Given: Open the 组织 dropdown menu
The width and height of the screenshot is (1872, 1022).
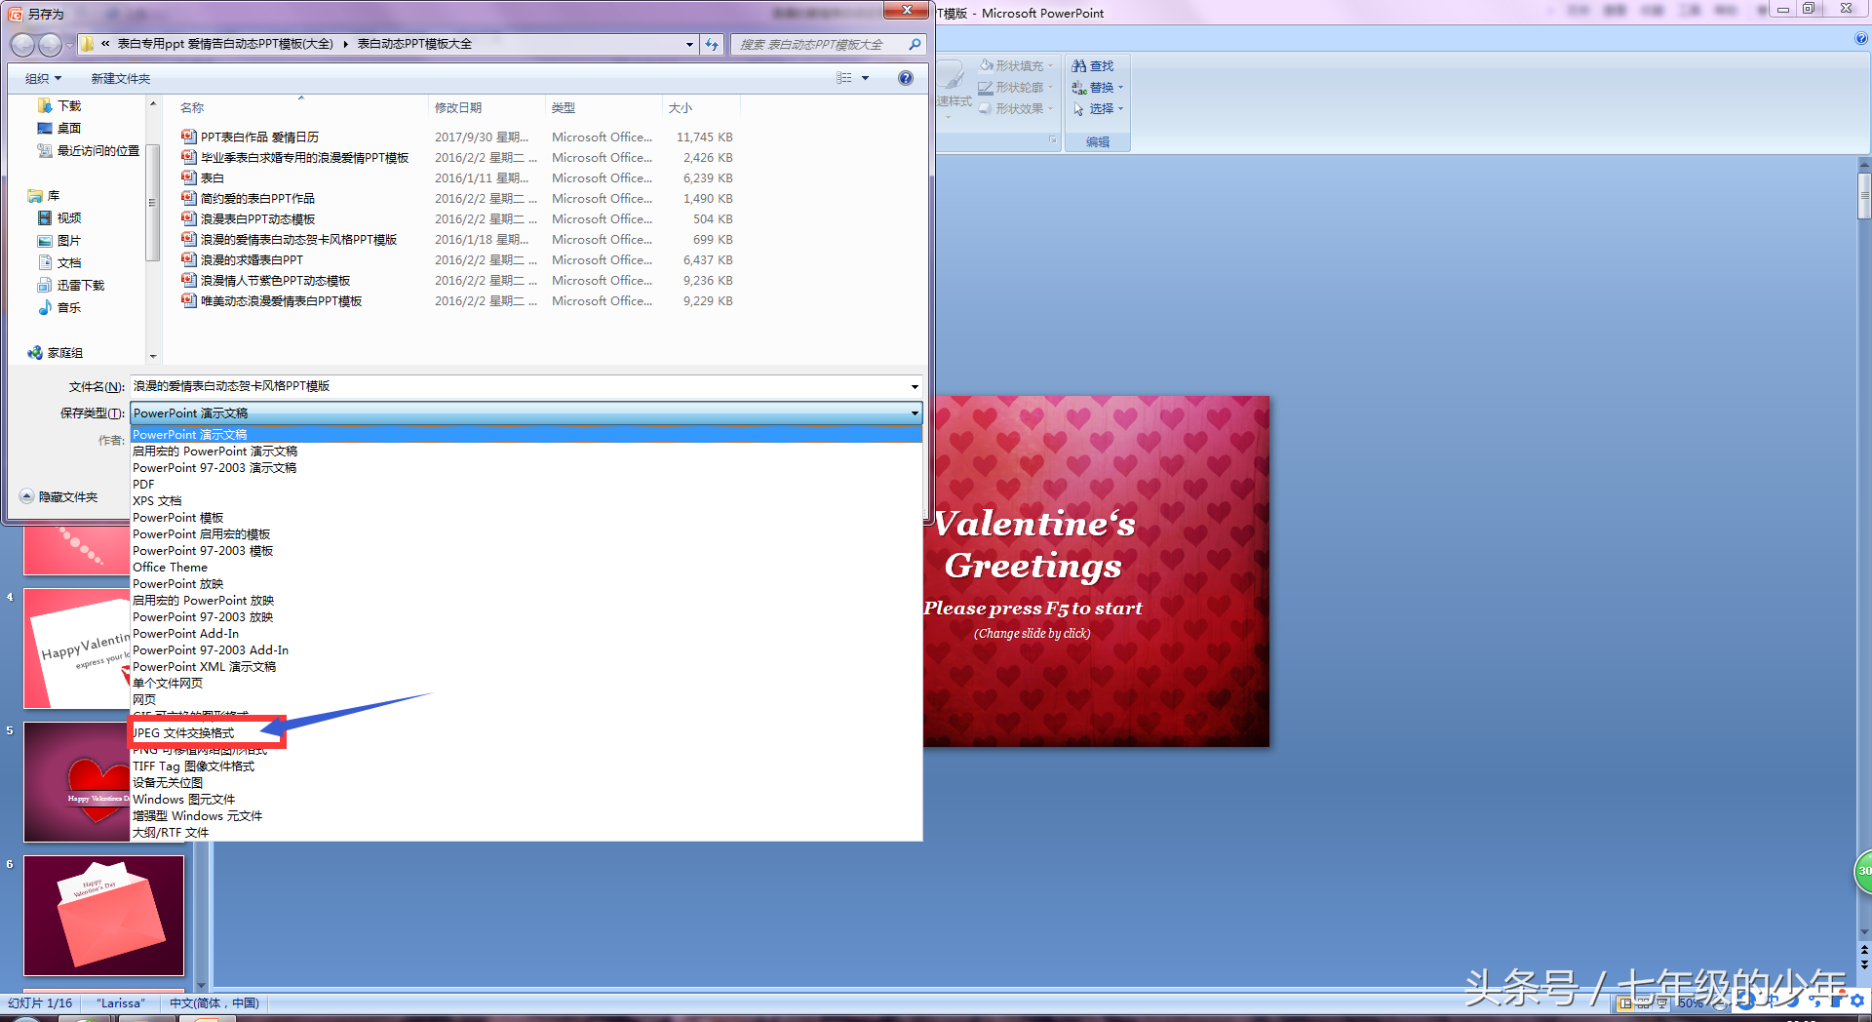Looking at the screenshot, I should click(x=44, y=78).
